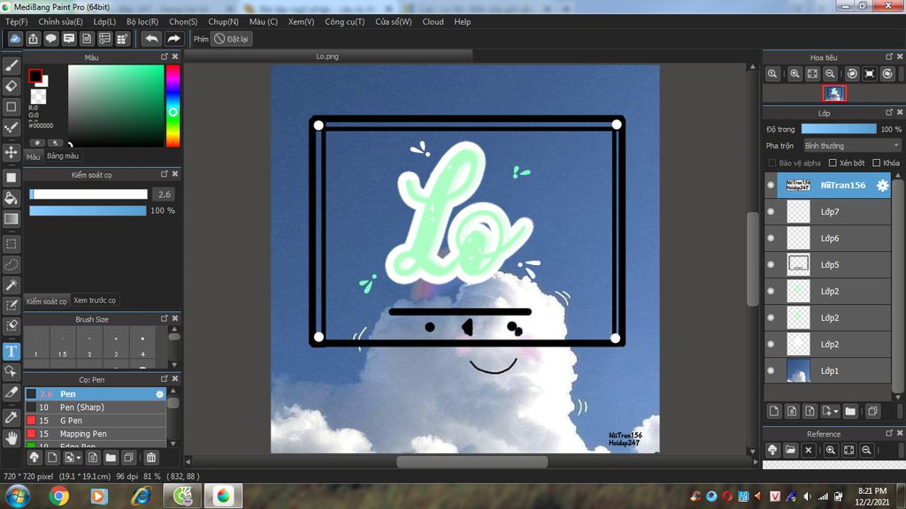Image resolution: width=906 pixels, height=509 pixels.
Task: Select the rectangular Select tool
Action: [11, 244]
